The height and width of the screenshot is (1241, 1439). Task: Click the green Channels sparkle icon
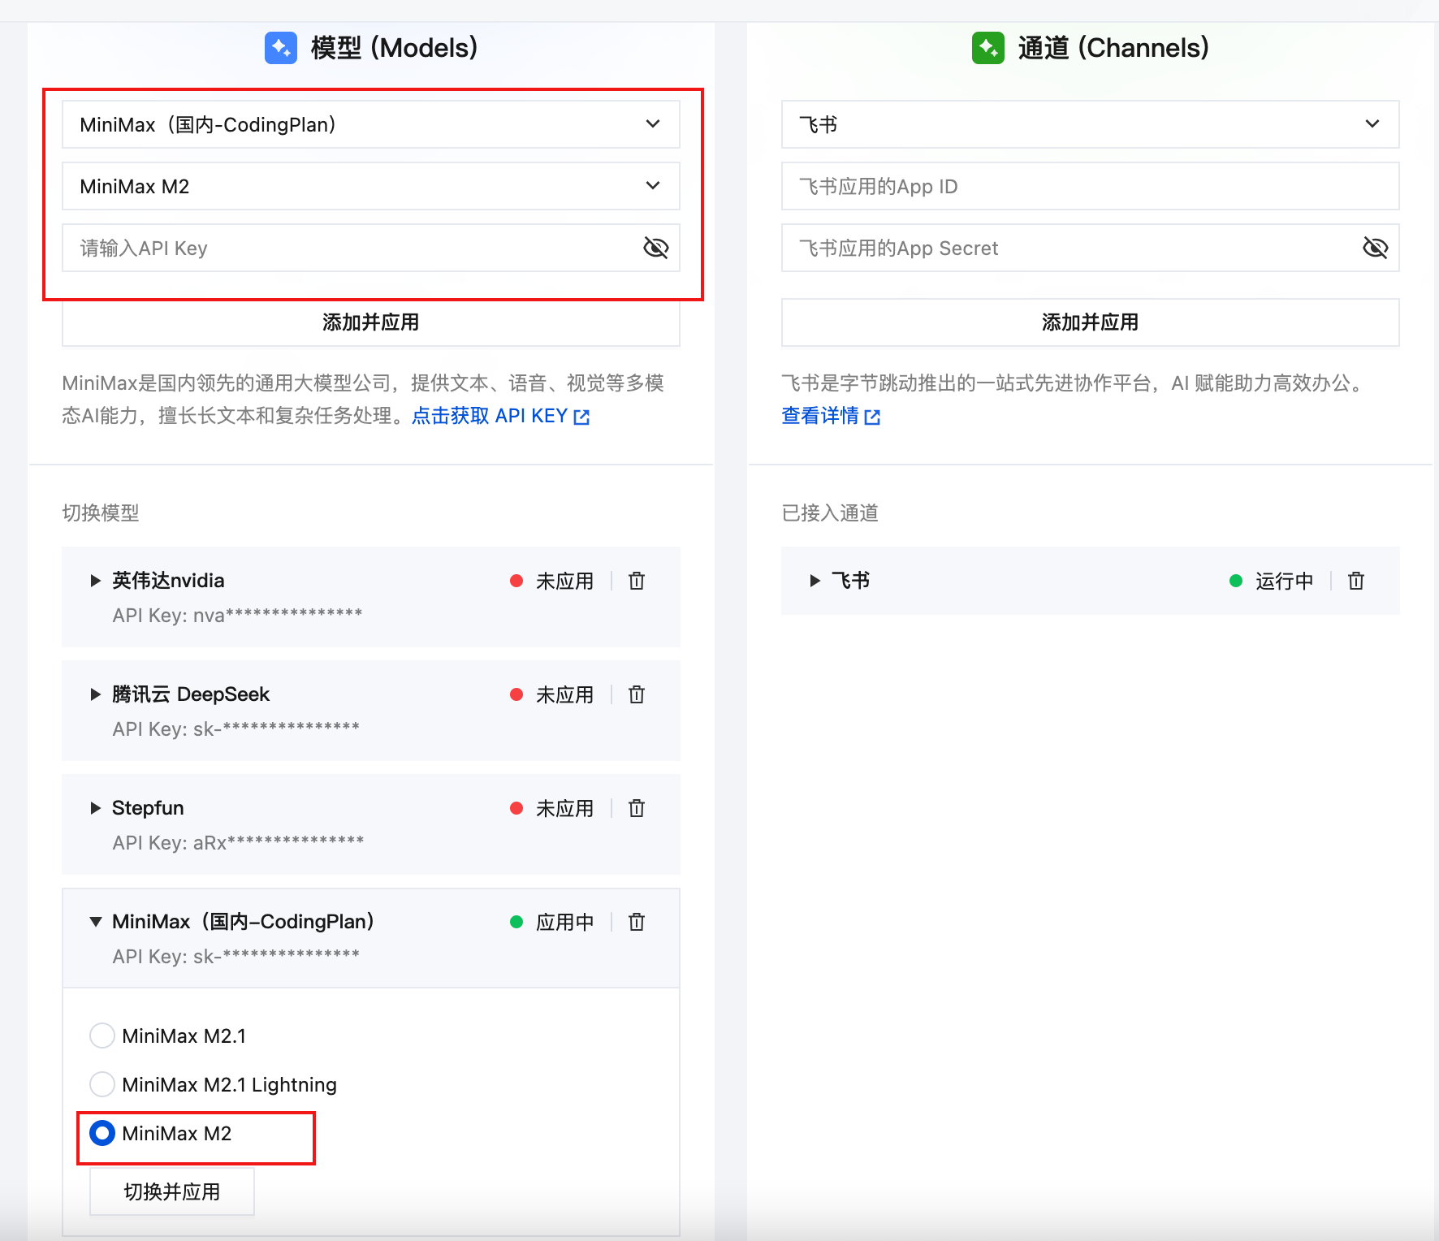(x=988, y=48)
